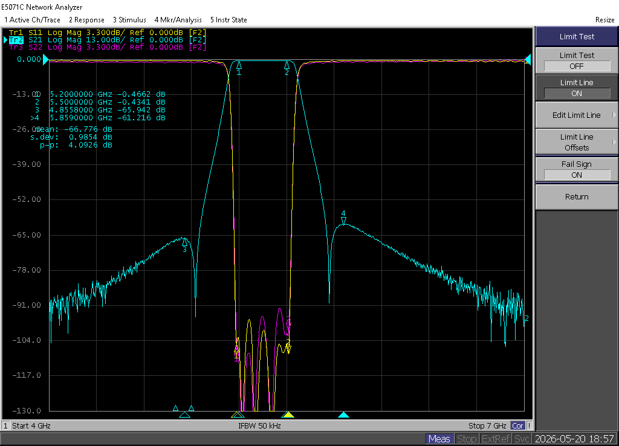Click the Meas status indicator

coord(439,439)
